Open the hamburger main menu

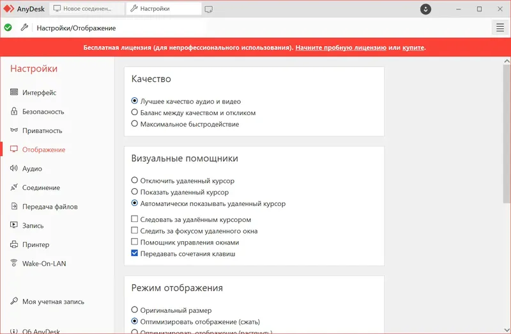point(500,28)
